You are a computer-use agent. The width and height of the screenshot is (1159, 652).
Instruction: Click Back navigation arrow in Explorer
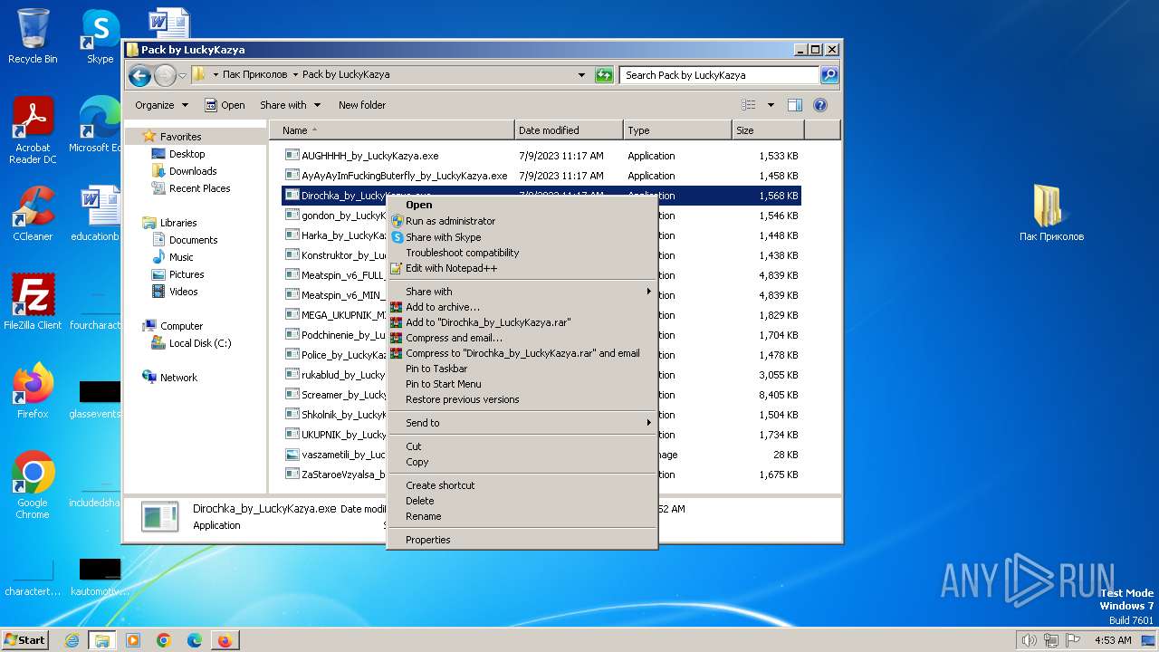(x=139, y=75)
